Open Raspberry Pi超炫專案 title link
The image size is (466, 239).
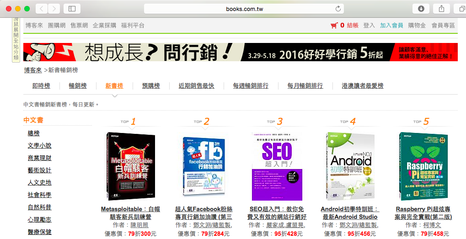[x=423, y=213]
